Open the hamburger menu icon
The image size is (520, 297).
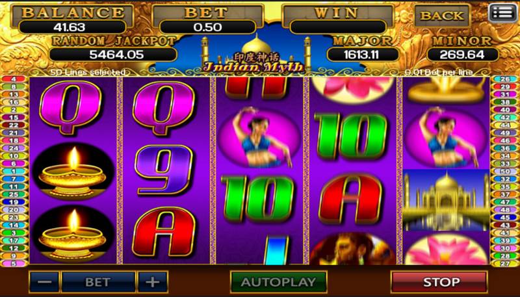pyautogui.click(x=504, y=13)
